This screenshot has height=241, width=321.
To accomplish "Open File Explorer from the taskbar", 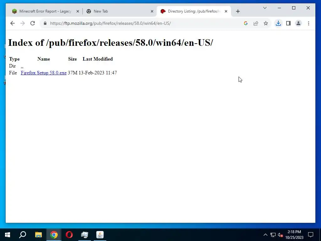I will point(38,235).
